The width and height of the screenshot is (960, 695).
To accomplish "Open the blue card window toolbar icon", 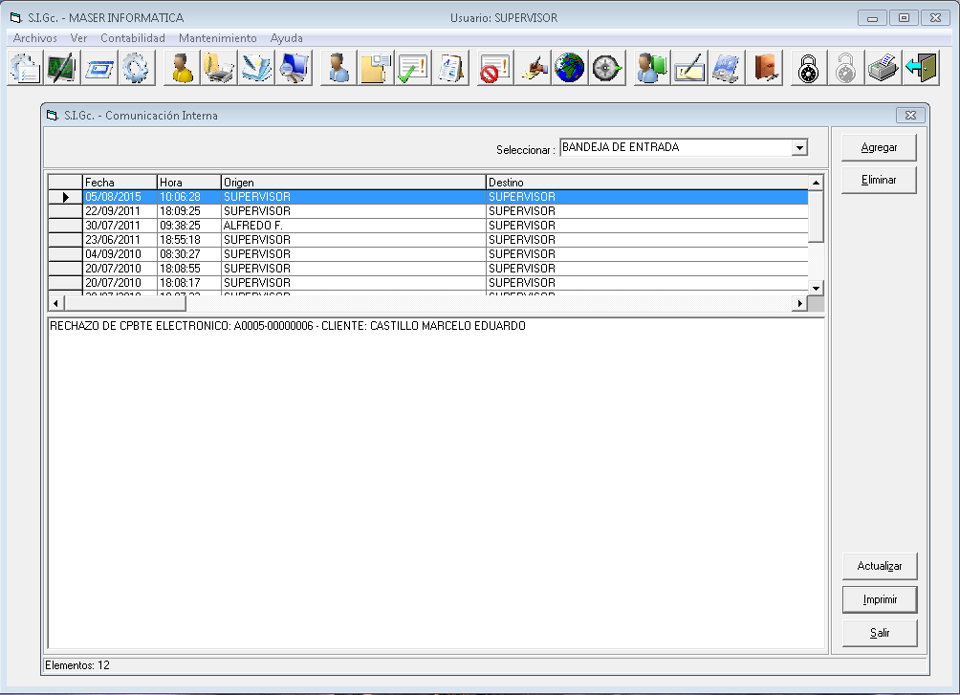I will (99, 68).
